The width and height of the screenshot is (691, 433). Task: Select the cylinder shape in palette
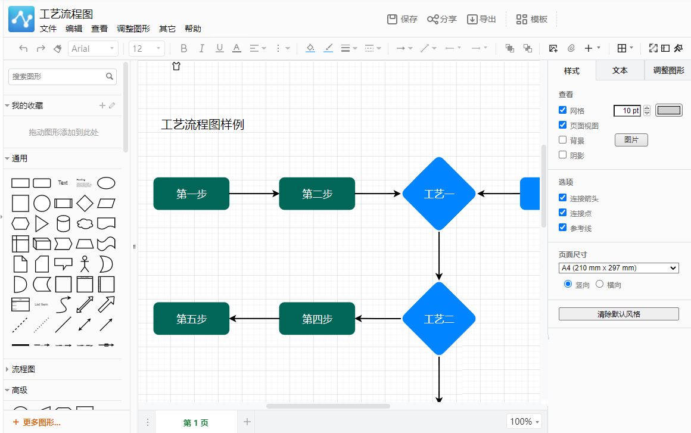point(64,224)
